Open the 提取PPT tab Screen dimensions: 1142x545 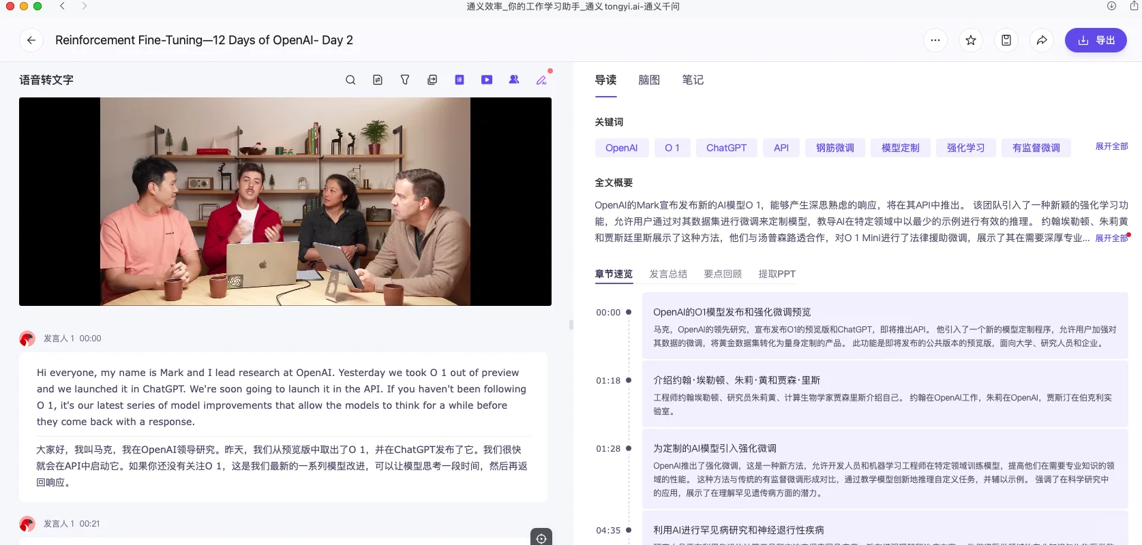[777, 274]
